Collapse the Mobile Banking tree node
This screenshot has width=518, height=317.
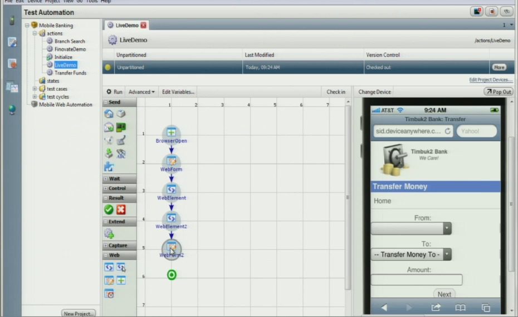(x=27, y=26)
